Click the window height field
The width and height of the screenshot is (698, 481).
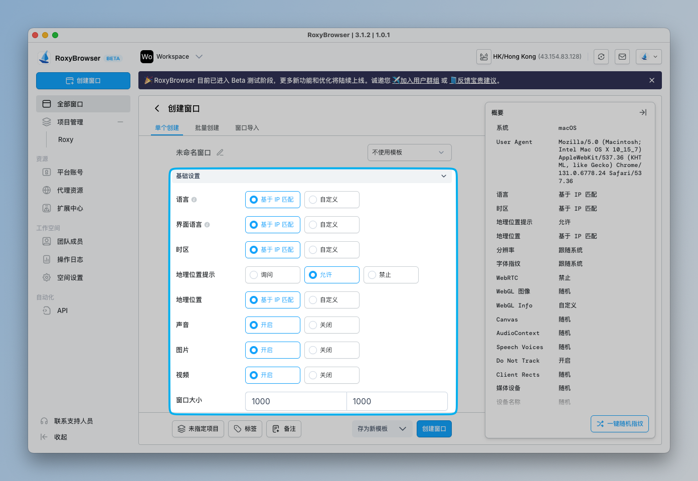(x=397, y=401)
